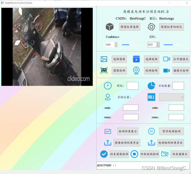Increase the IOU value with its up arrow
The width and height of the screenshot is (191, 174).
(x=158, y=43)
